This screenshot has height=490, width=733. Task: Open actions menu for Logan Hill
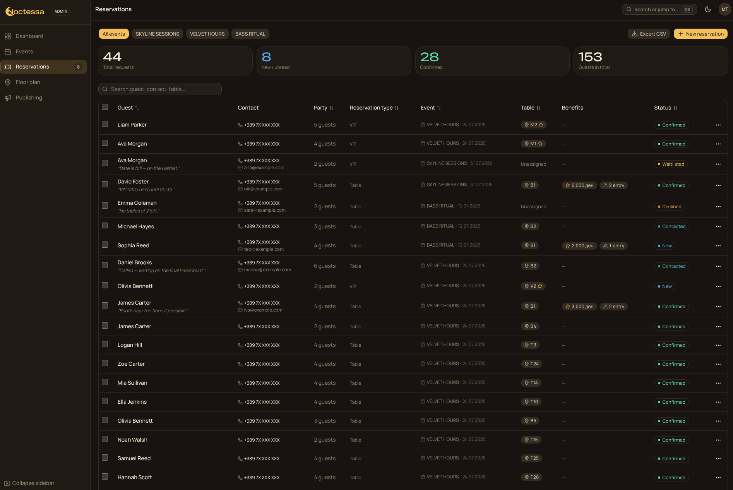[x=718, y=345]
